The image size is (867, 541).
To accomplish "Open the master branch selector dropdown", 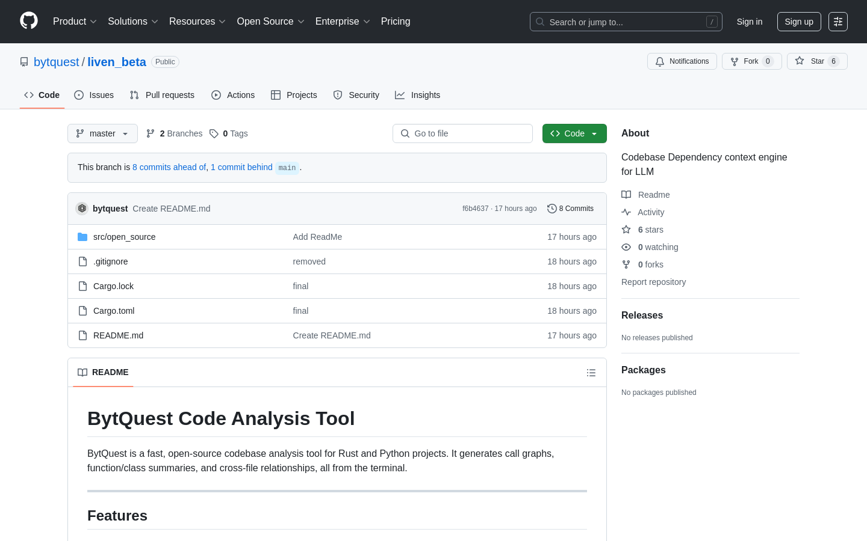I will 102,133.
